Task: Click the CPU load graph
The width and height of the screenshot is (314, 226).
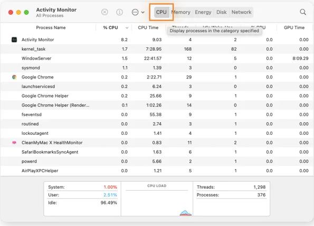Action: (x=157, y=202)
